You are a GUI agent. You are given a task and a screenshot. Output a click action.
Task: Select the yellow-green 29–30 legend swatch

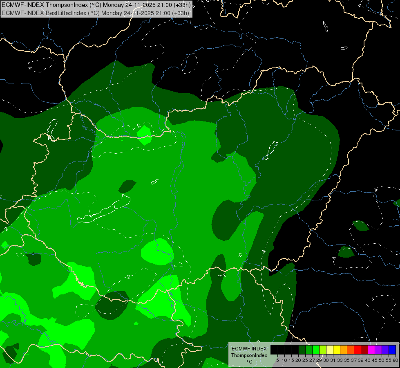(x=323, y=350)
